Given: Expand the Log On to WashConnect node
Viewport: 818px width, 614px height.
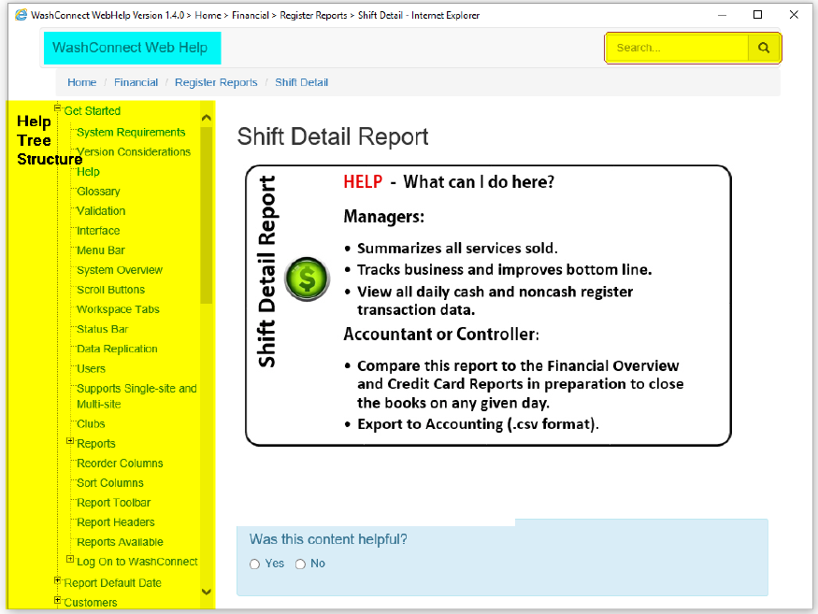Looking at the screenshot, I should [70, 559].
